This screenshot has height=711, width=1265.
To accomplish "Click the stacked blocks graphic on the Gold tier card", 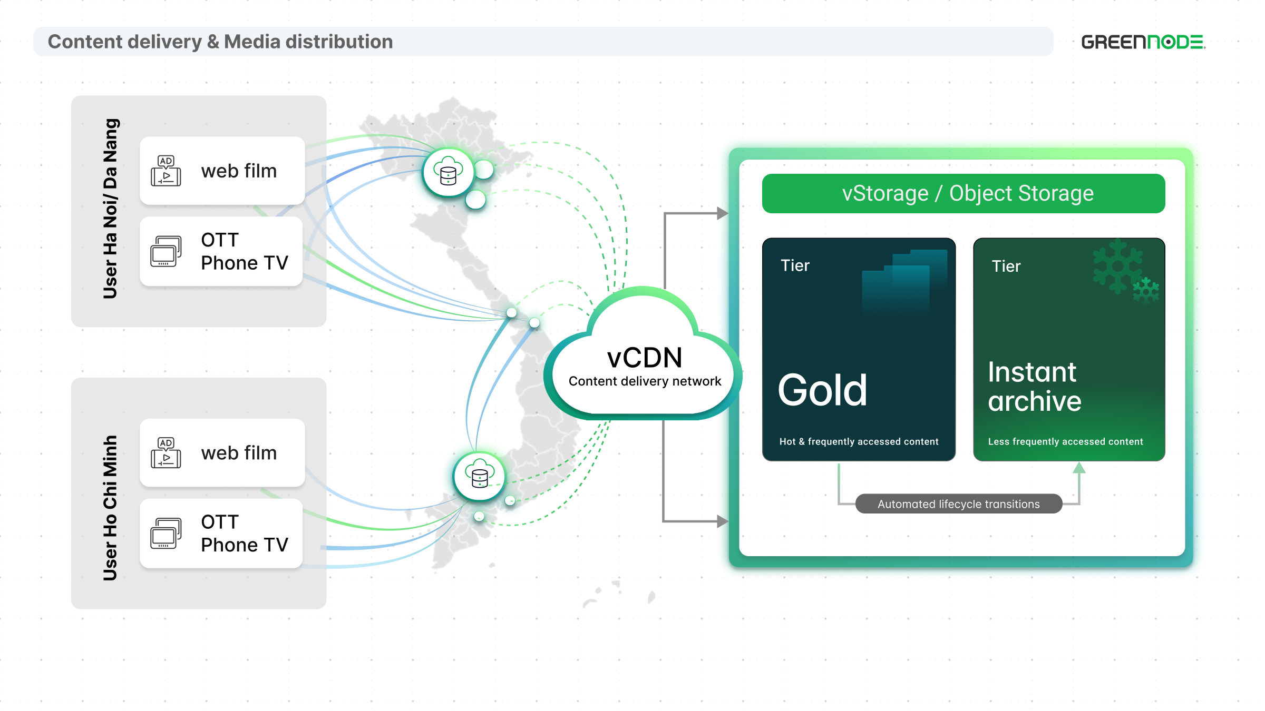I will [x=904, y=282].
